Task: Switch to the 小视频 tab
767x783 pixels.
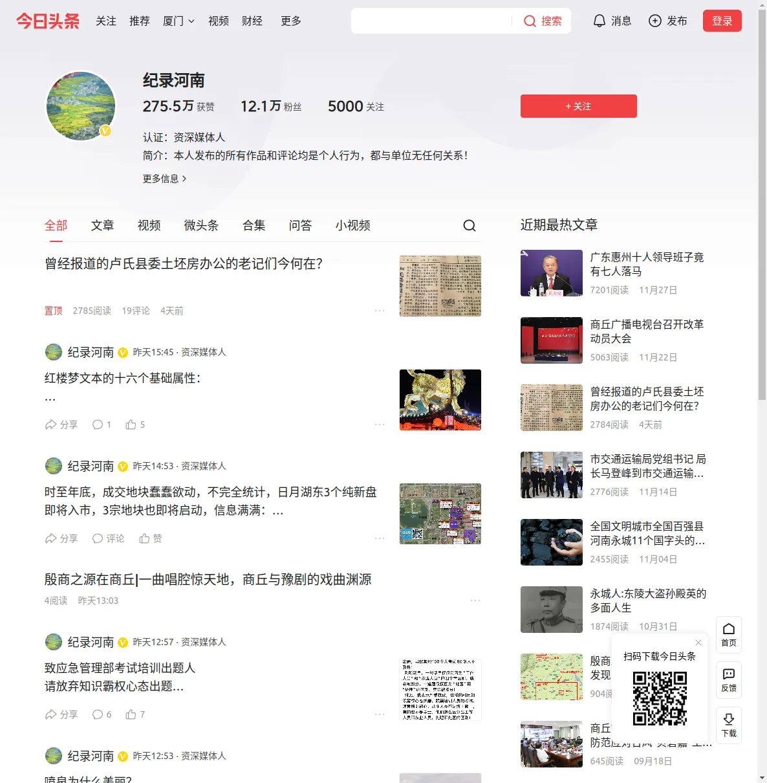Action: click(353, 225)
